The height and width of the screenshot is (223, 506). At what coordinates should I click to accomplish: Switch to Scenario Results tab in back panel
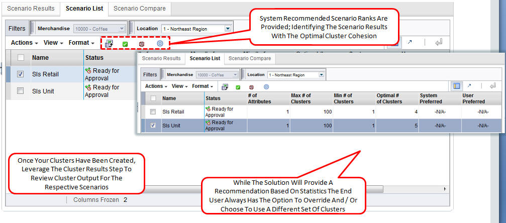[x=31, y=9]
